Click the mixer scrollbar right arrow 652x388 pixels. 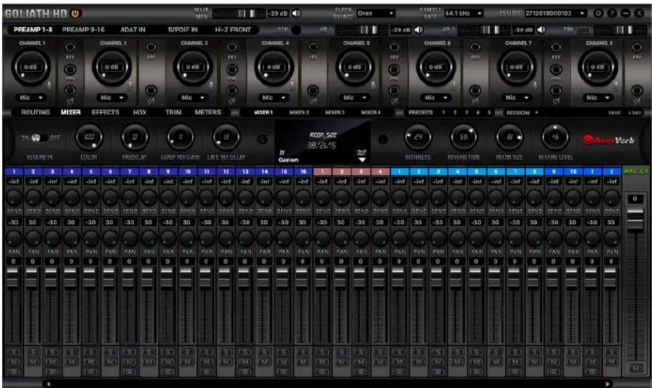point(607,385)
